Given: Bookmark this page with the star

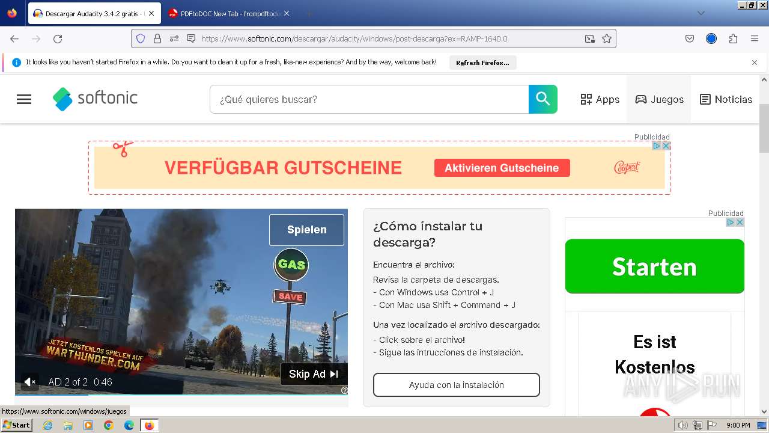Looking at the screenshot, I should point(607,38).
